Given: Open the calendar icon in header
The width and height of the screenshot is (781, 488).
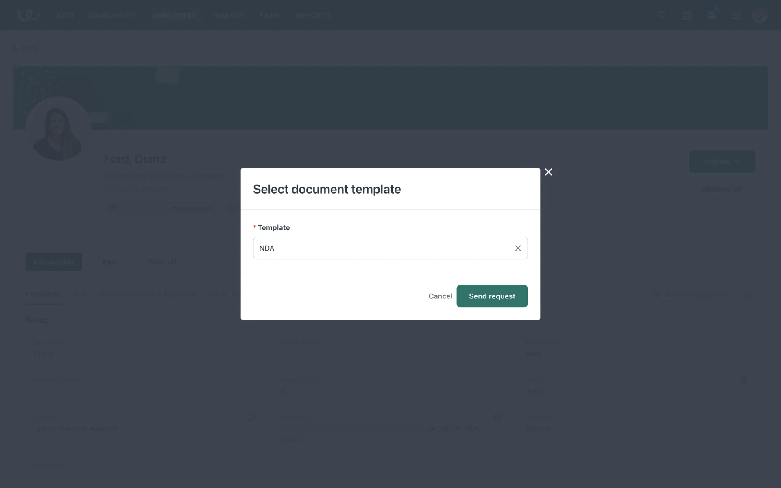Looking at the screenshot, I should point(687,15).
